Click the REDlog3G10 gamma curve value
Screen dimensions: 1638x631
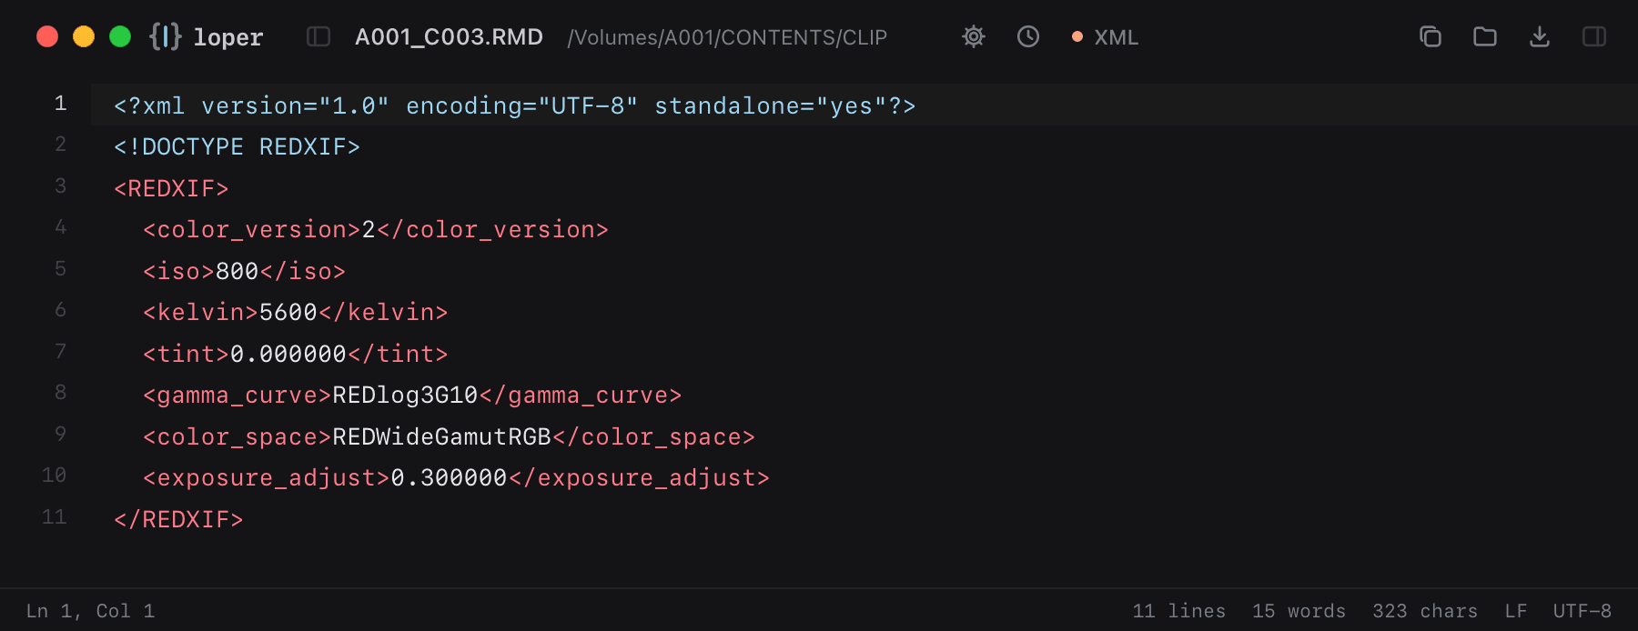[406, 396]
